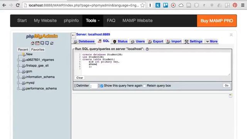
Task: Open My Website in navbar
Action: click(x=45, y=20)
